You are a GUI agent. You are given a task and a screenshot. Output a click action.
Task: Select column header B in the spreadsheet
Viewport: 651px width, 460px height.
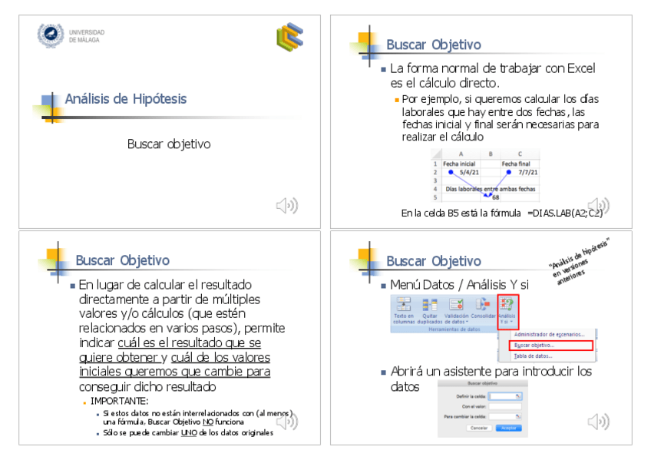click(491, 154)
